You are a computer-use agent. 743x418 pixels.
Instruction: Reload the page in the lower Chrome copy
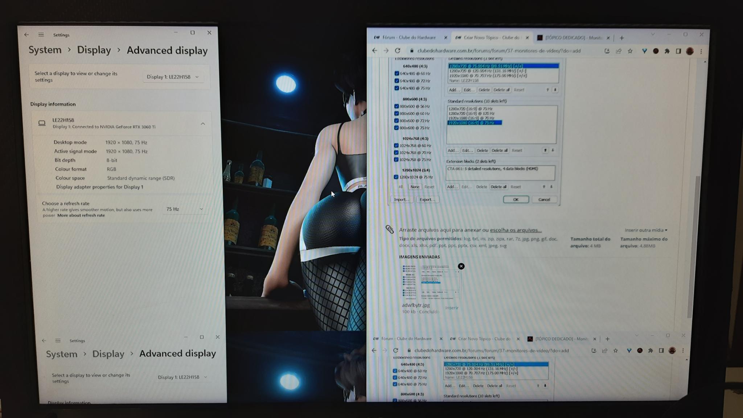tap(395, 350)
